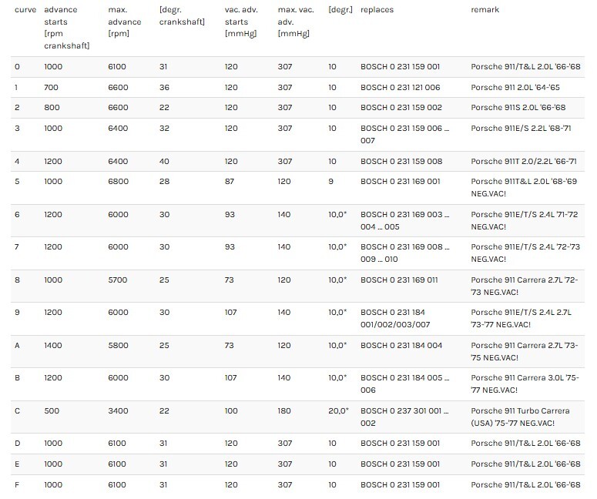Select the 'BOSCH 0 231 184 004' cell
This screenshot has height=499, width=597.
(401, 346)
